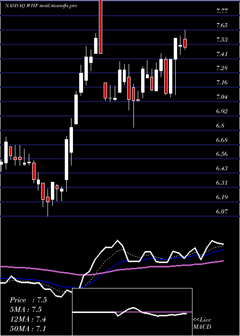Select the 6.68 price axis label

coord(222,140)
